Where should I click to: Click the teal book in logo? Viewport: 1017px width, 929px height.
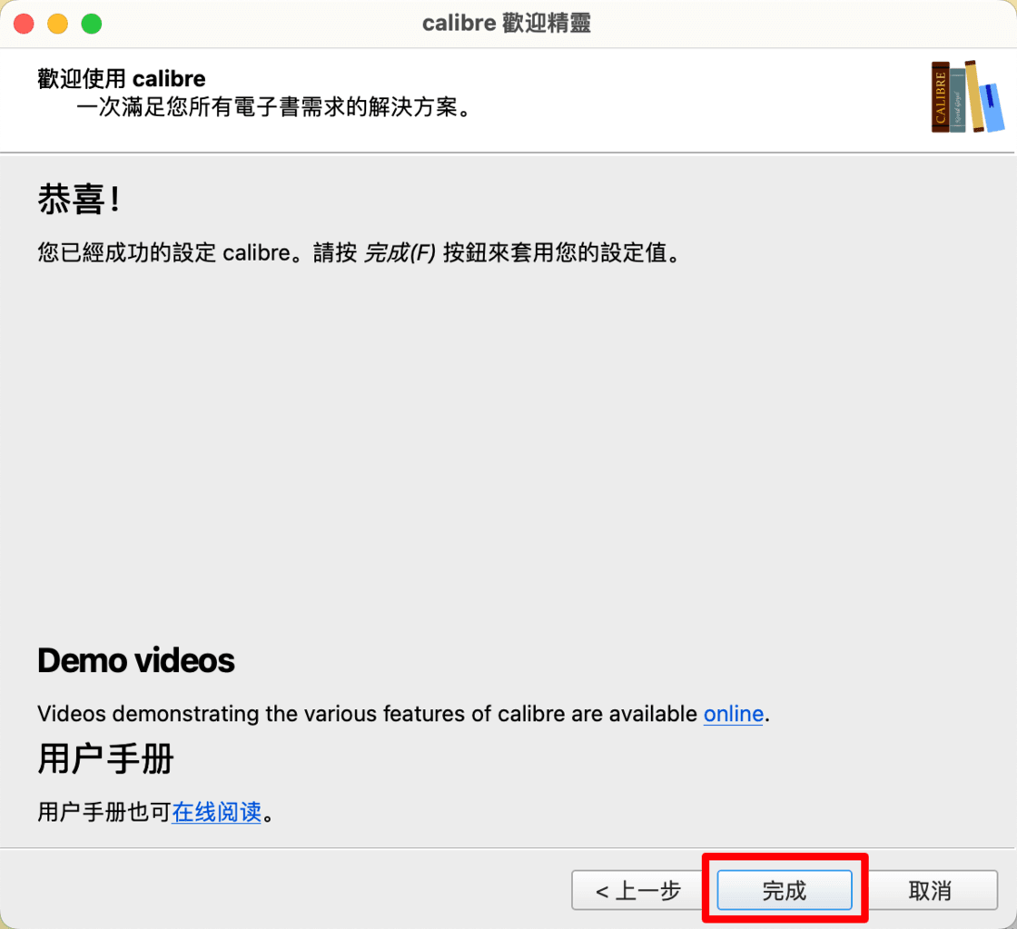(958, 100)
